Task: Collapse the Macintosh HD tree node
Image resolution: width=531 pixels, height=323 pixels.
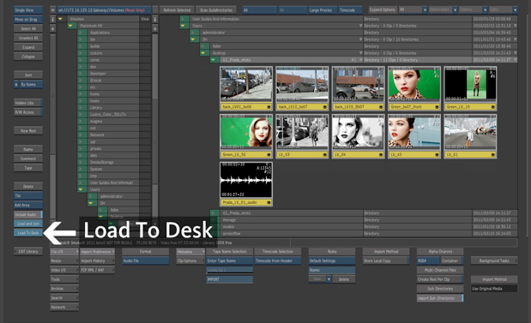Action: click(x=71, y=26)
